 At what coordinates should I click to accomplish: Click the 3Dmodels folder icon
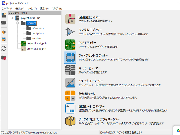tap(29, 28)
